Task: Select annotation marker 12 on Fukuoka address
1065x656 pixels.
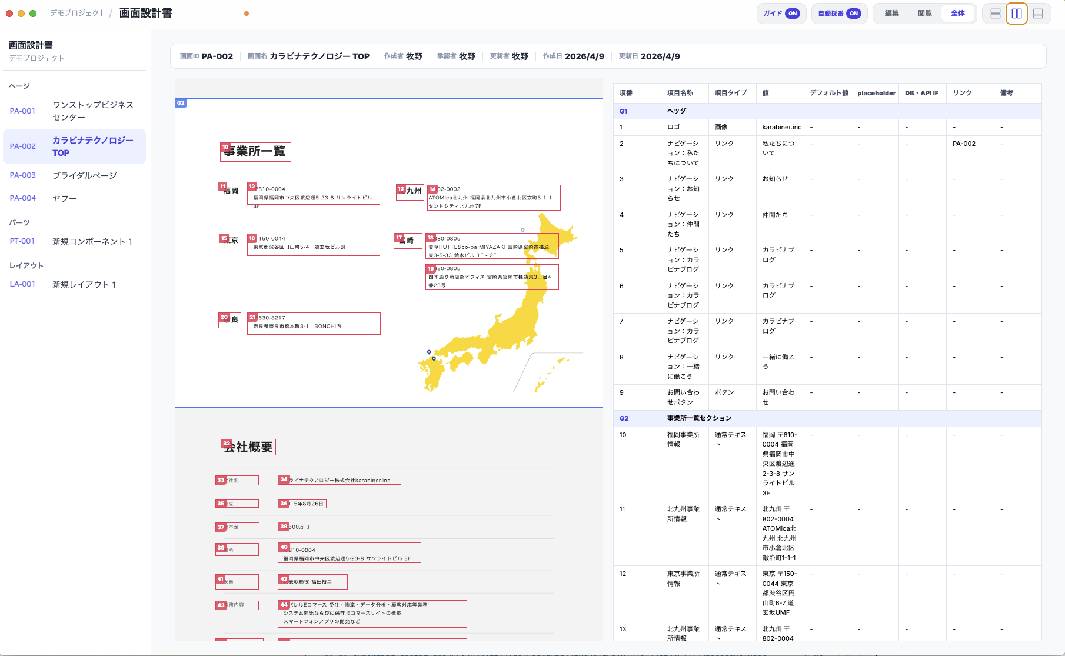Action: point(252,187)
